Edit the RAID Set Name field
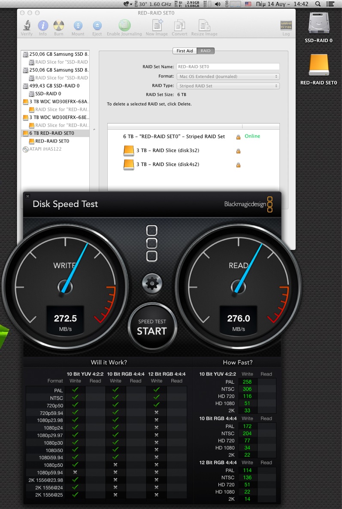 [228, 67]
